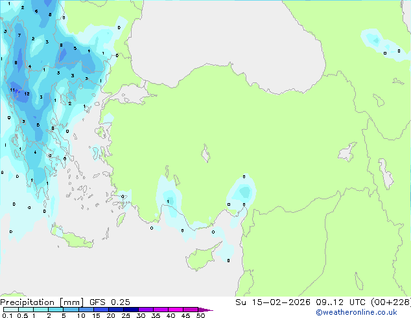This screenshot has height=318, width=411.
Task: Pick the 1–2 mm legend swatch
Action: tap(41, 310)
